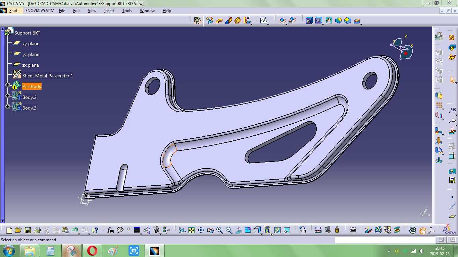Toggle the Swap Visible Space icon
This screenshot has height=257, width=458.
click(x=287, y=230)
